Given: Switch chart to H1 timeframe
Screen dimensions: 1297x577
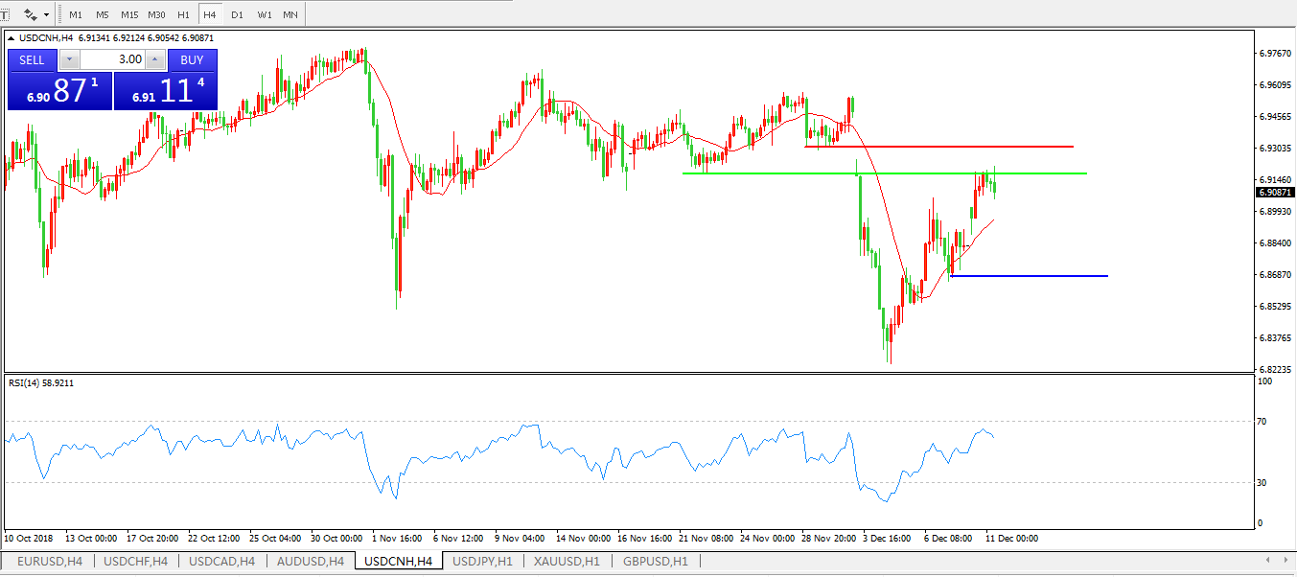Looking at the screenshot, I should tap(183, 15).
